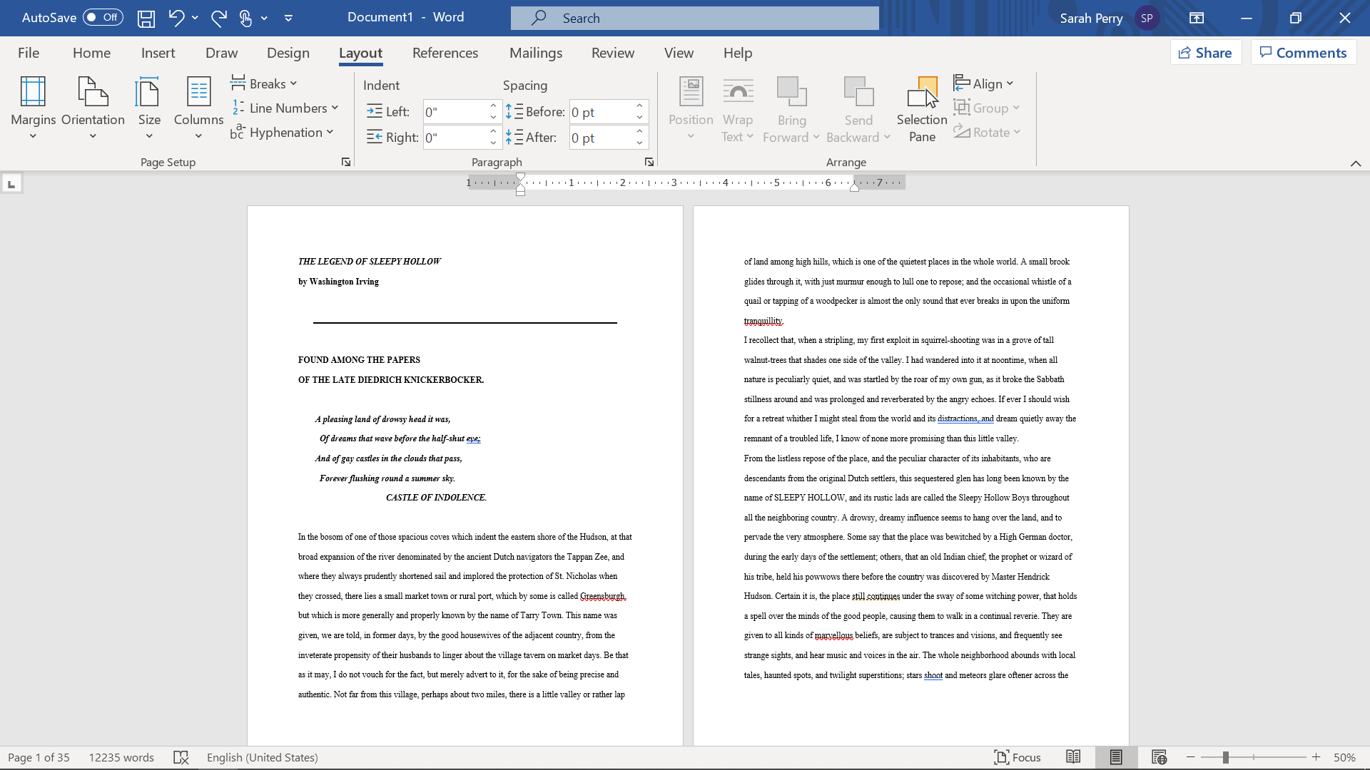Open the References tab
The width and height of the screenshot is (1370, 770).
click(x=445, y=53)
